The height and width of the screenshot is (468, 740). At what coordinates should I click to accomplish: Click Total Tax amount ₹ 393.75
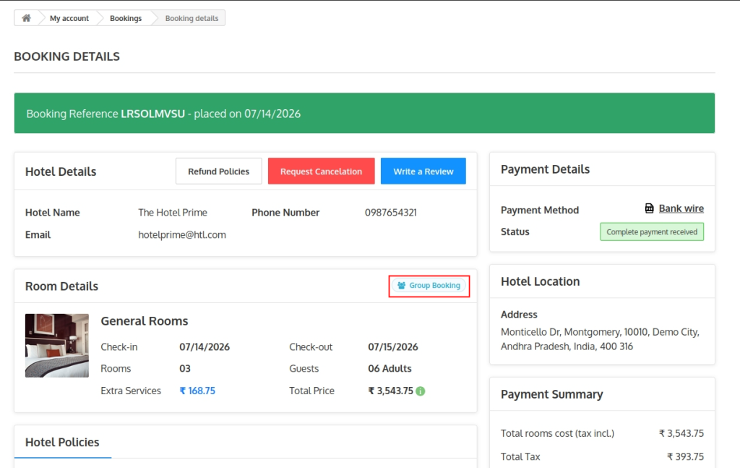[685, 456]
